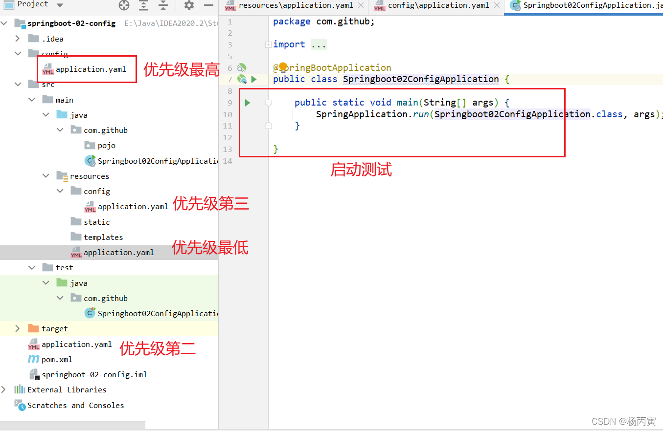Select Scratches and Consoles
The image size is (663, 431).
[x=76, y=405]
